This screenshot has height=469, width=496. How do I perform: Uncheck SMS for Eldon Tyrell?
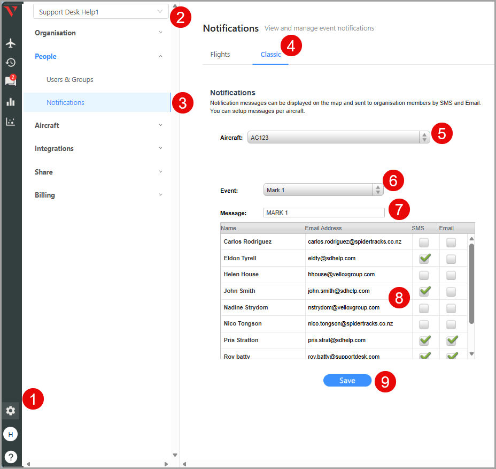424,259
